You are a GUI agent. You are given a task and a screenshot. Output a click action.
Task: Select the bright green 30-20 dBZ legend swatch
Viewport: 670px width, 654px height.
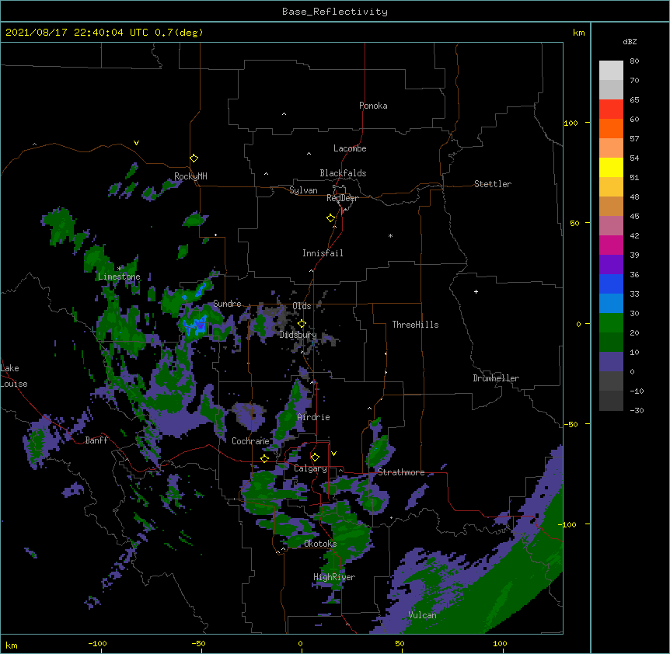coord(611,323)
